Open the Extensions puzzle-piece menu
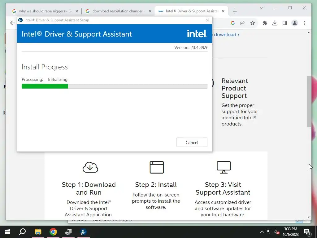The width and height of the screenshot is (317, 238). click(x=265, y=23)
